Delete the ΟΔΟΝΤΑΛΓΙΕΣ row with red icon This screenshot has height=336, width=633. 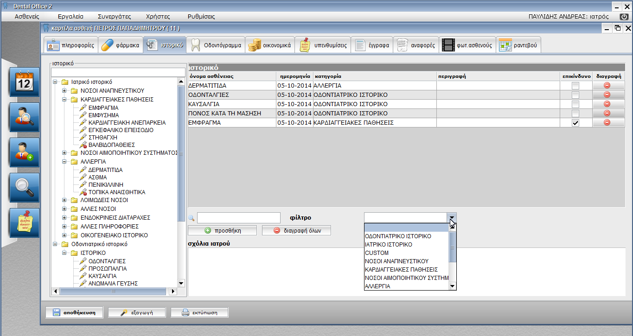607,95
